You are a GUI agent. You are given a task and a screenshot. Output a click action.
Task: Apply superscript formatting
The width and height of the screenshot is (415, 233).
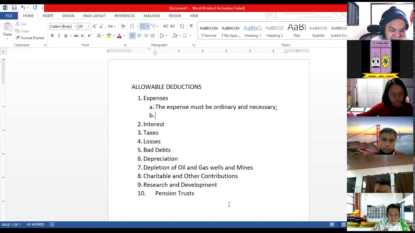coord(89,36)
